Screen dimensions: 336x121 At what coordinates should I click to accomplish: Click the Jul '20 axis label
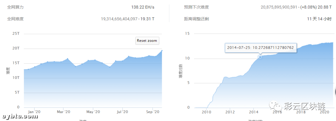[x=122, y=112]
